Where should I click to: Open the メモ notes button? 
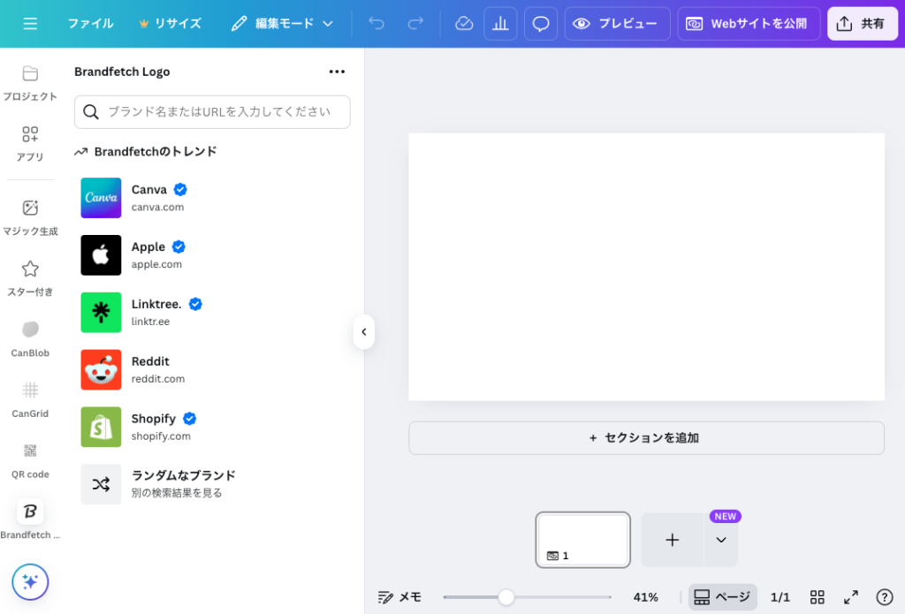pos(399,597)
